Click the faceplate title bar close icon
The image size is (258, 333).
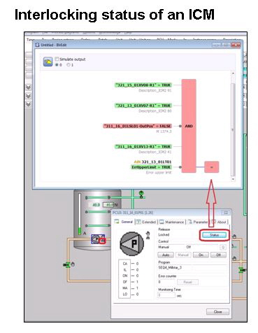click(x=226, y=213)
